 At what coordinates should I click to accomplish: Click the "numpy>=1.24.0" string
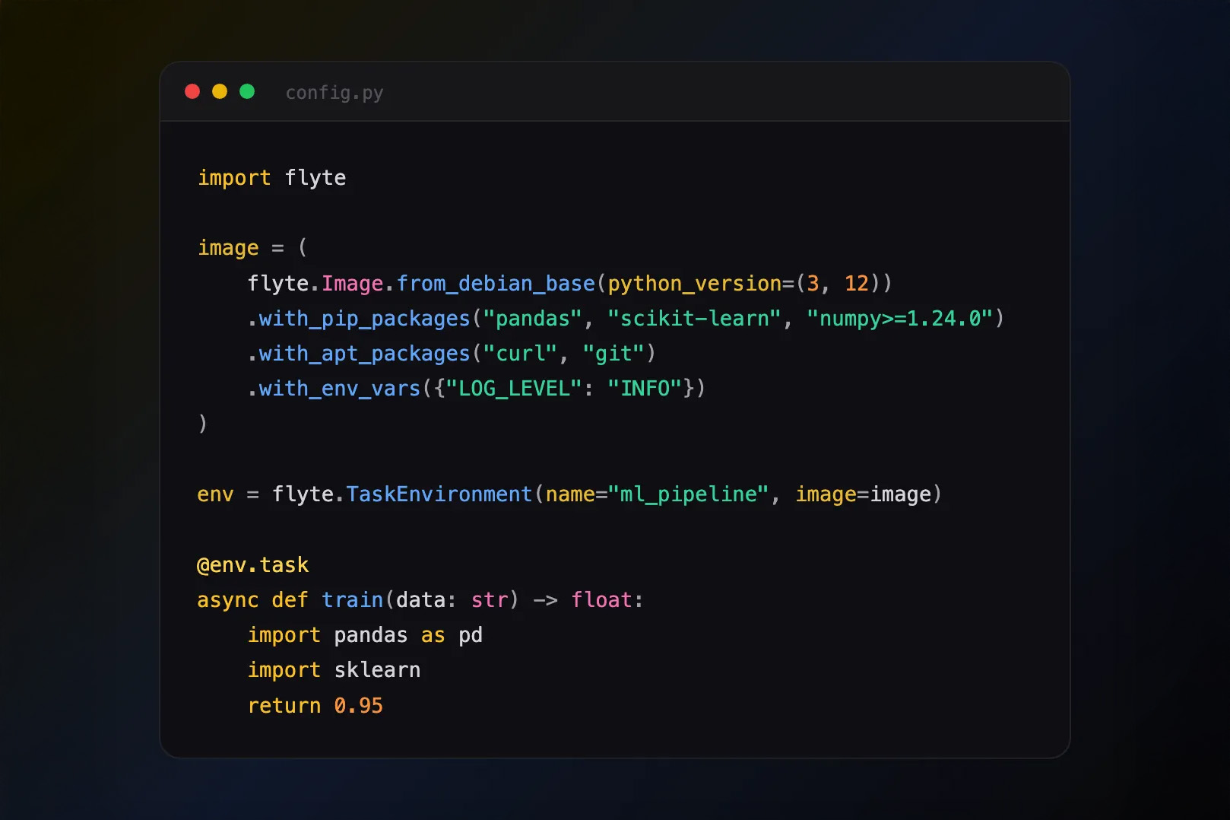click(x=900, y=318)
